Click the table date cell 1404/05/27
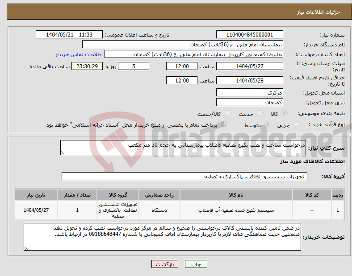 [x=36, y=210]
